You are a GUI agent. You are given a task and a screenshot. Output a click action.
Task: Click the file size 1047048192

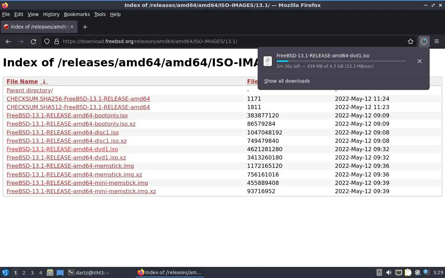pyautogui.click(x=265, y=132)
